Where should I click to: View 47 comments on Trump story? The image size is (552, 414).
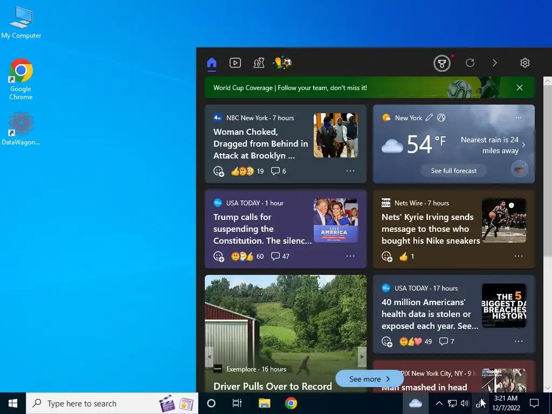[x=280, y=256]
